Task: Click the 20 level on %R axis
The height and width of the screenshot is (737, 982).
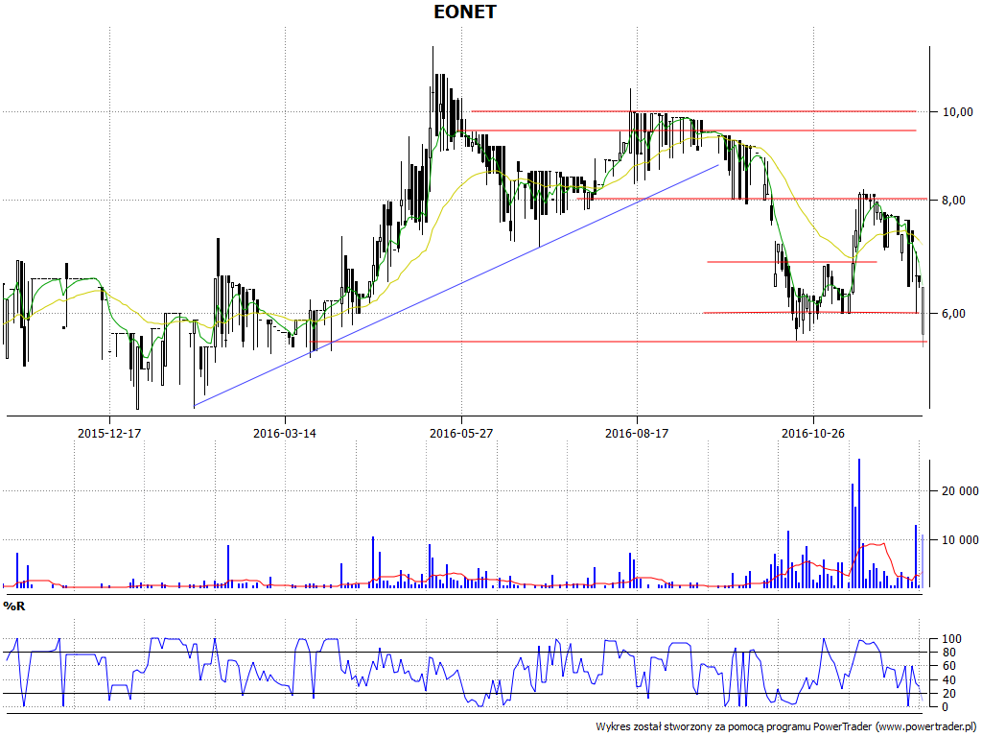Action: pyautogui.click(x=947, y=694)
